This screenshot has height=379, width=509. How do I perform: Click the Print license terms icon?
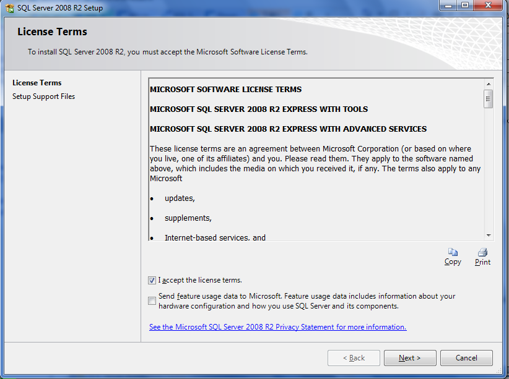483,252
